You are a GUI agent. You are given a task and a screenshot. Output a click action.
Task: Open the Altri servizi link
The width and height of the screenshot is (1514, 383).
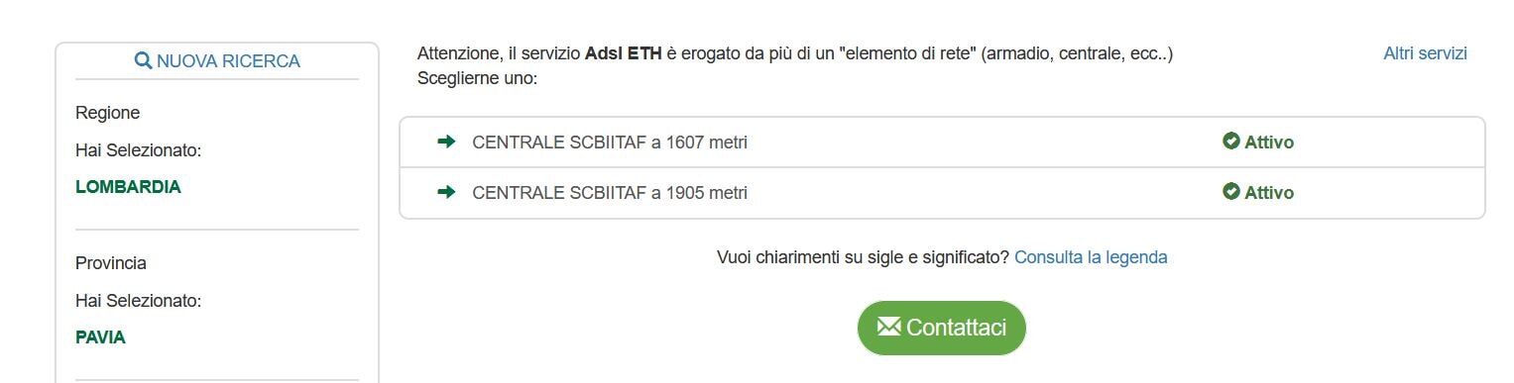(x=1425, y=53)
